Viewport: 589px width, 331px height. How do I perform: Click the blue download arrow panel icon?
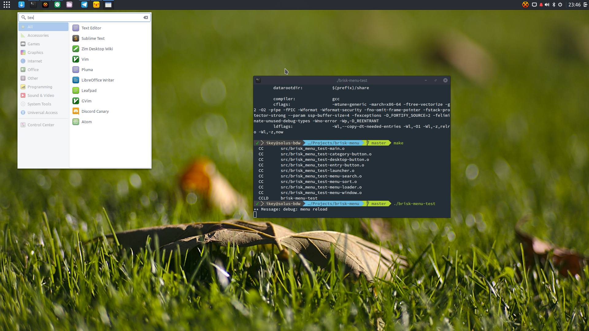point(21,5)
